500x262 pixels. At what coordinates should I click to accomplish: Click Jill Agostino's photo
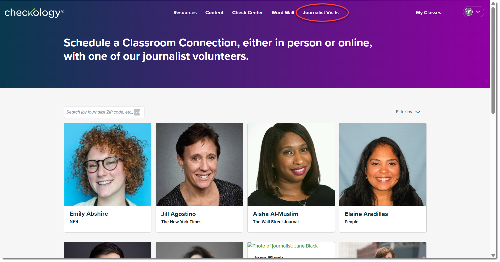coord(199,164)
